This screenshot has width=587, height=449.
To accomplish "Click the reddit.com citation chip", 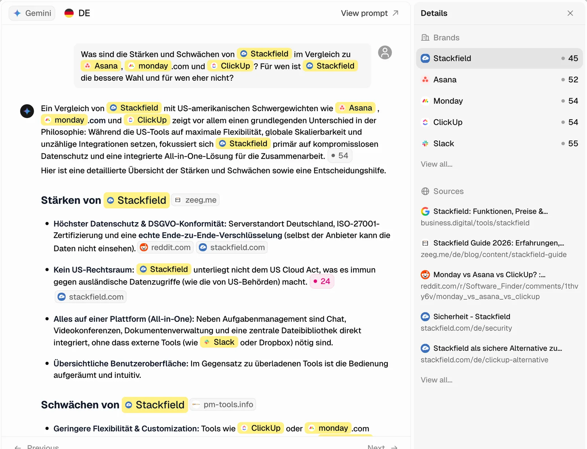I will 165,248.
